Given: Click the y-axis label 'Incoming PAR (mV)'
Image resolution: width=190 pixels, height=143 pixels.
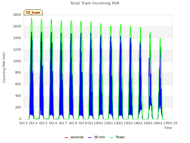Looking at the screenshot, I should [4, 67].
